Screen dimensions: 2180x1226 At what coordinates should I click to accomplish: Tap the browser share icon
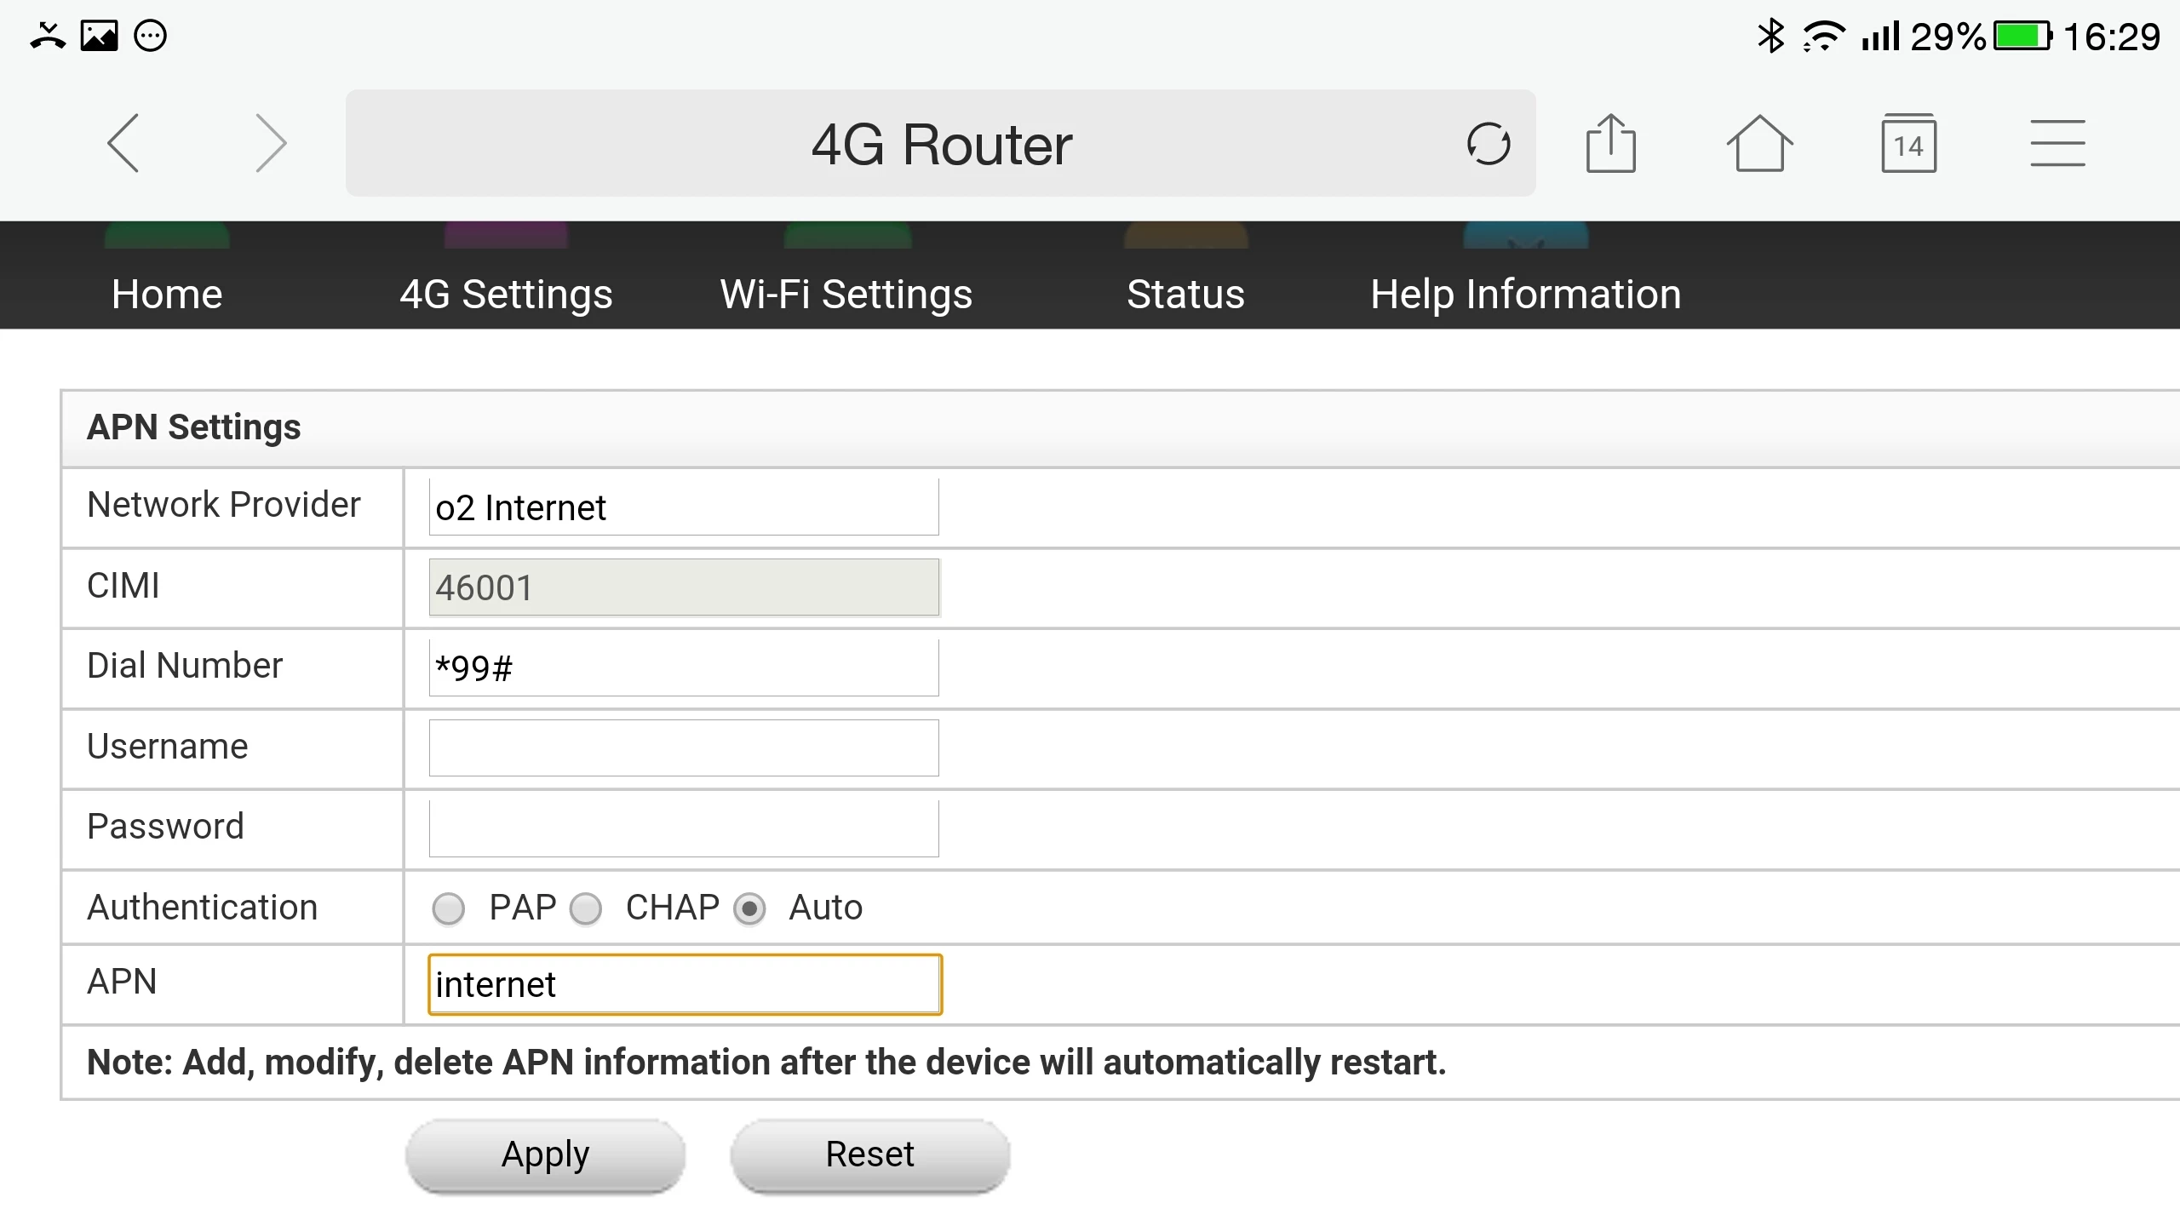pos(1610,143)
